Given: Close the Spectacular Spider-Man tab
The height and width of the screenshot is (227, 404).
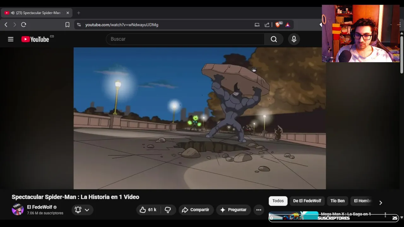Looking at the screenshot, I should point(68,13).
